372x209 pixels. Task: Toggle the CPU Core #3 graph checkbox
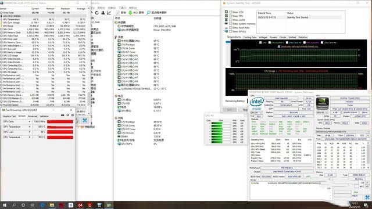(305, 42)
